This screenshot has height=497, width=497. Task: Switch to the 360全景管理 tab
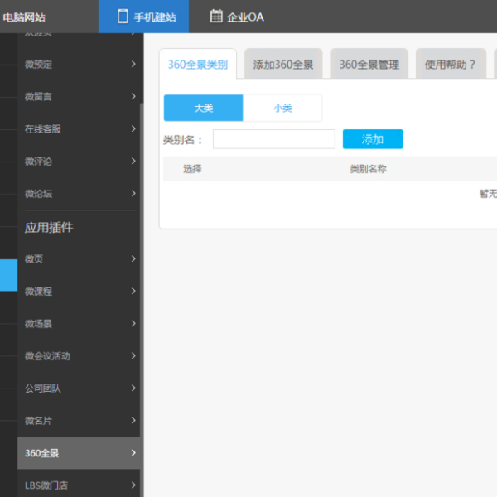pos(369,65)
